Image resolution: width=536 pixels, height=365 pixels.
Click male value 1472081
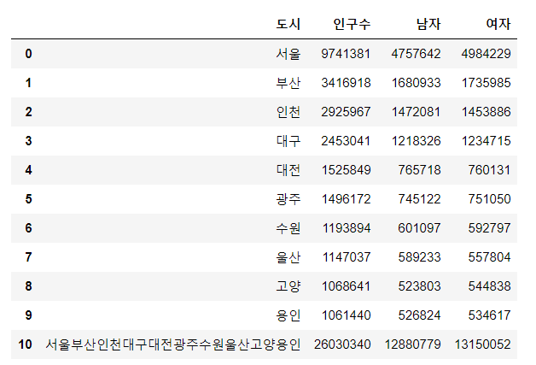click(x=416, y=112)
